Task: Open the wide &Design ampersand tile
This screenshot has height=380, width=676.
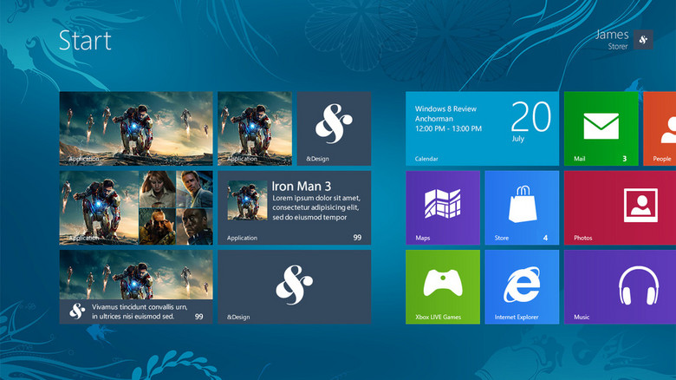Action: 294,286
